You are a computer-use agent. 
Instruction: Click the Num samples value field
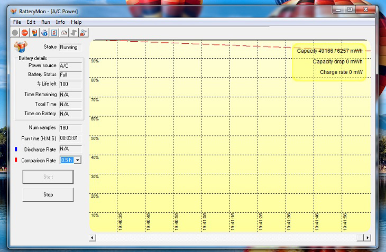(x=70, y=128)
